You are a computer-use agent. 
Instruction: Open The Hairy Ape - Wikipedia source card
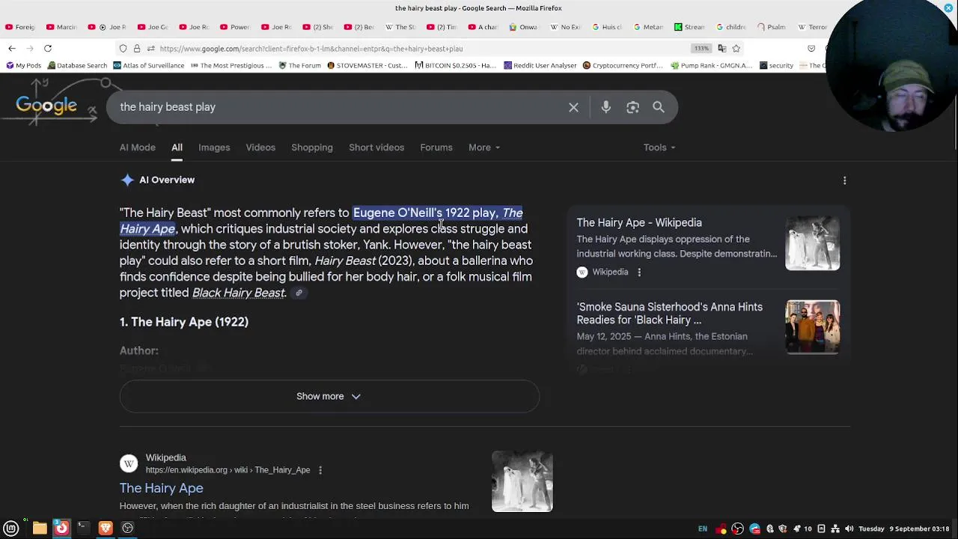click(x=639, y=223)
